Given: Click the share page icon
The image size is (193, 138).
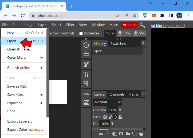Looking at the screenshot, I should 126,16.
